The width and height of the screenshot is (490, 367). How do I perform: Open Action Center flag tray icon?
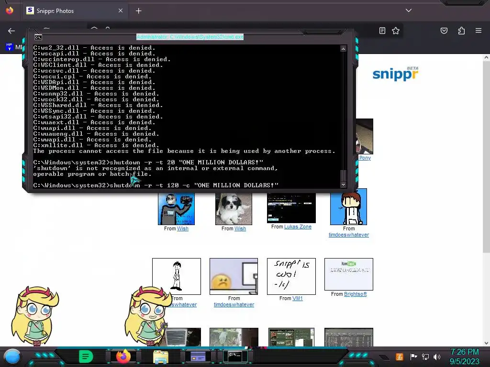click(413, 356)
